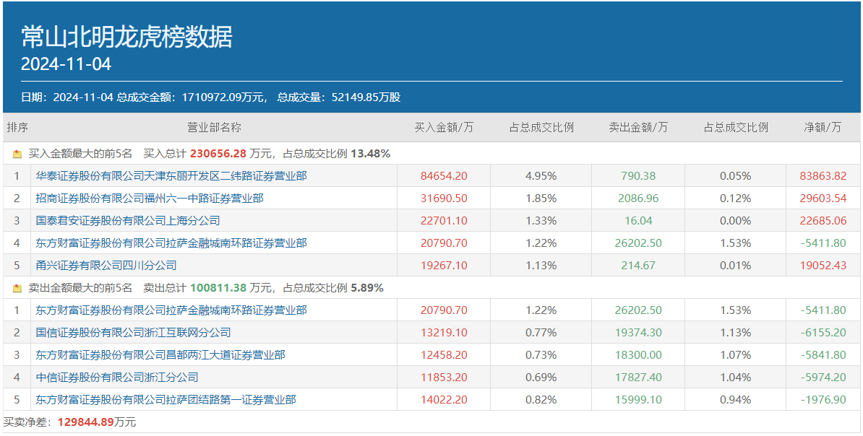The width and height of the screenshot is (863, 436).
Task: Click the 营业部名称 column header
Action: click(214, 128)
